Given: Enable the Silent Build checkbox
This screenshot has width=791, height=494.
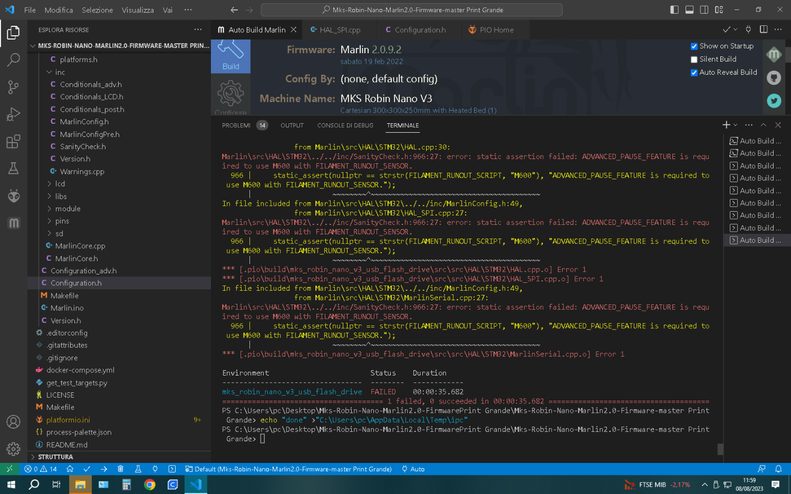Looking at the screenshot, I should [694, 60].
